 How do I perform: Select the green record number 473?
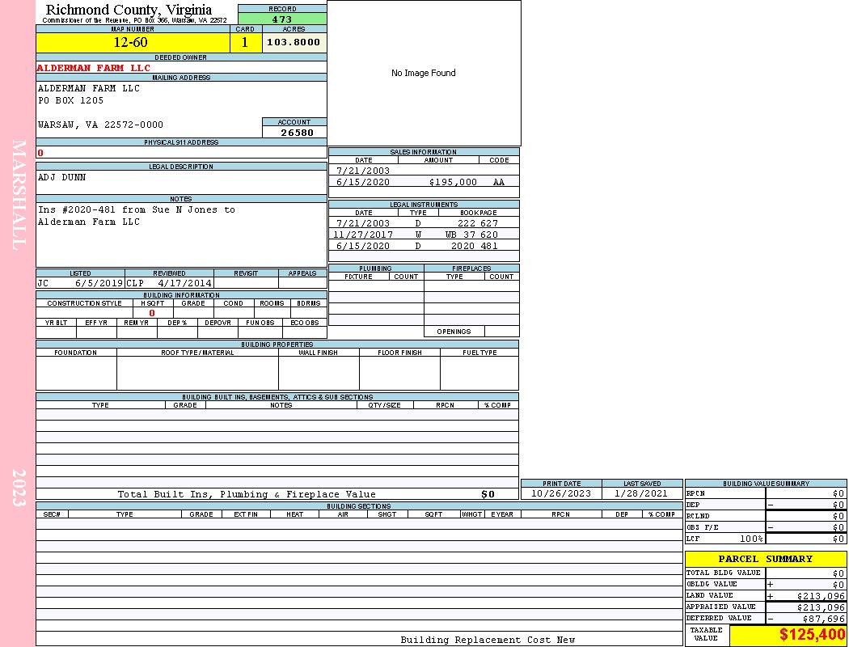coord(282,19)
